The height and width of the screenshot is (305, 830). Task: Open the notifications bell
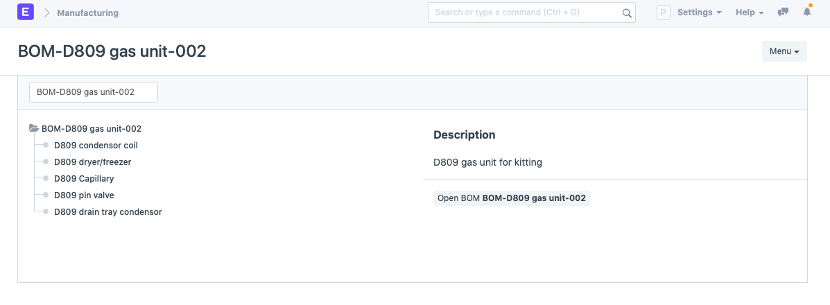click(806, 12)
